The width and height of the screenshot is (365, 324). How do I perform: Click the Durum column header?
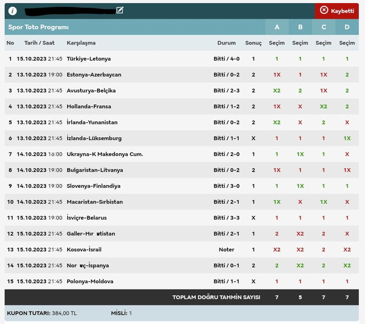click(226, 43)
